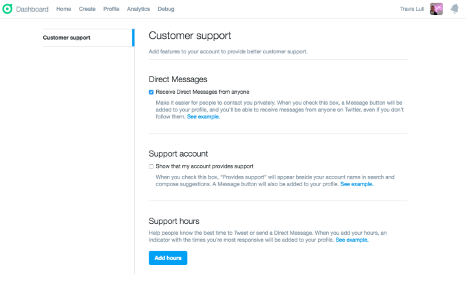Viewport: 466px width, 282px height.
Task: Open the Profile menu item
Action: pyautogui.click(x=111, y=9)
